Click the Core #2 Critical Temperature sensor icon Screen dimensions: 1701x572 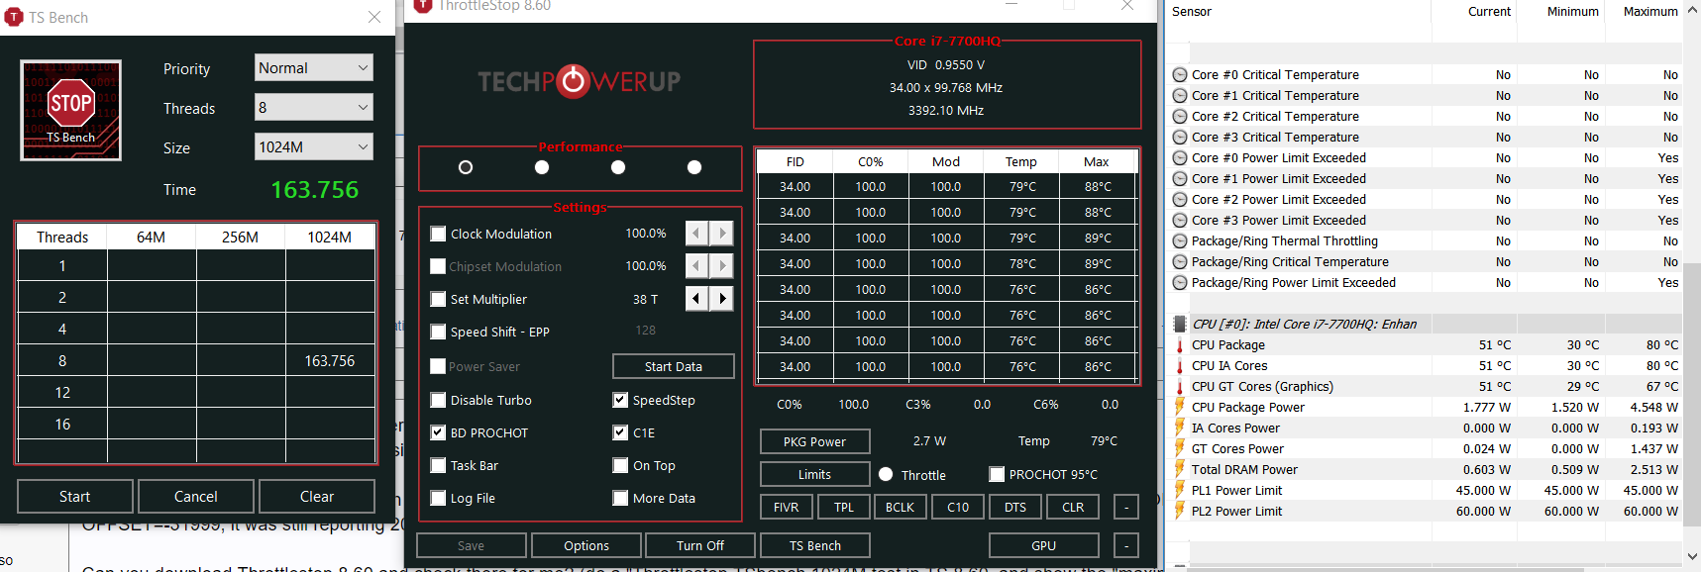[1179, 117]
